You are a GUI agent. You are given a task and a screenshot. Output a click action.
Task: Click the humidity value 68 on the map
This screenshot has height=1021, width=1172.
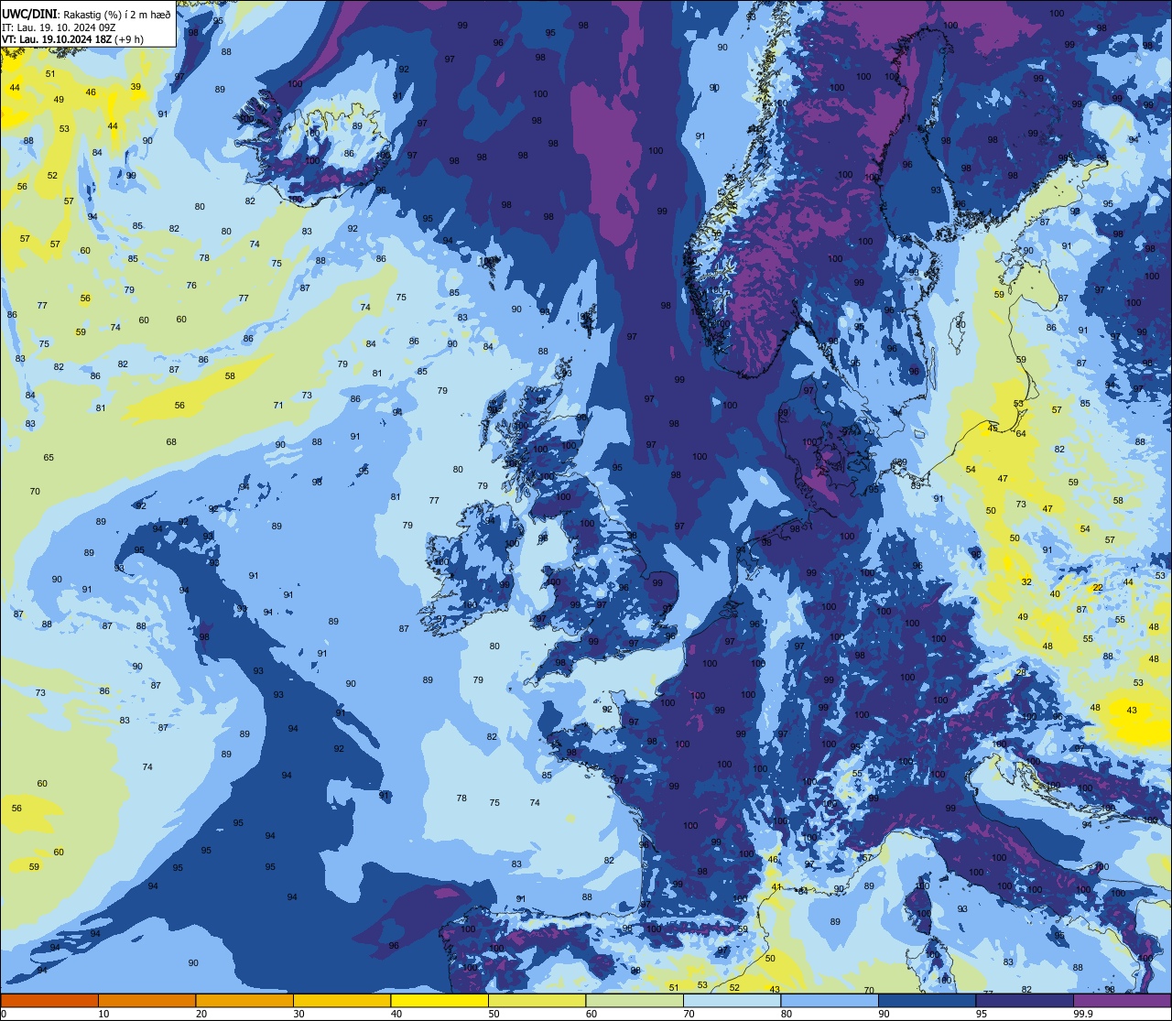[171, 442]
